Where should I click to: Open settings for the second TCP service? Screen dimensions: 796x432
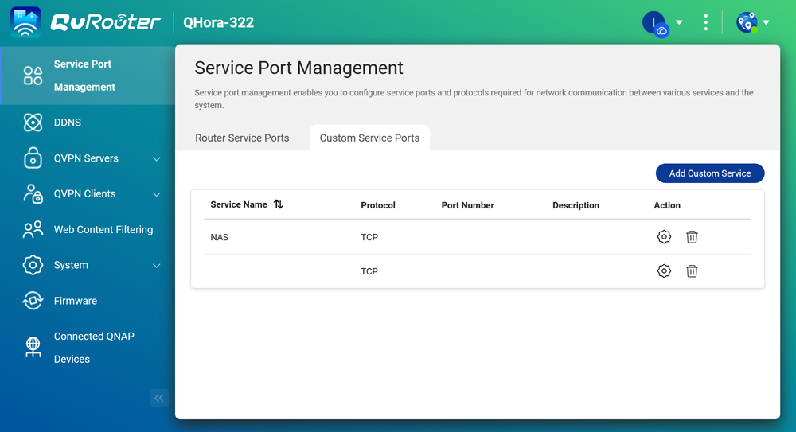pyautogui.click(x=664, y=271)
